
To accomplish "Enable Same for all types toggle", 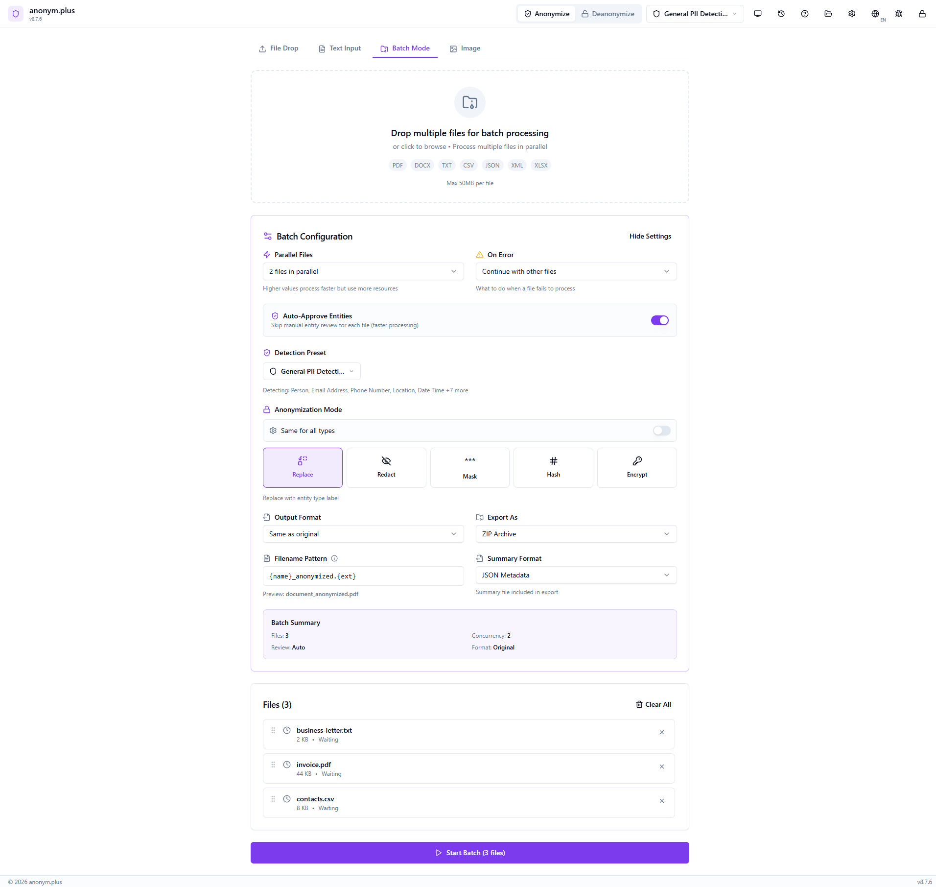I will [x=661, y=431].
